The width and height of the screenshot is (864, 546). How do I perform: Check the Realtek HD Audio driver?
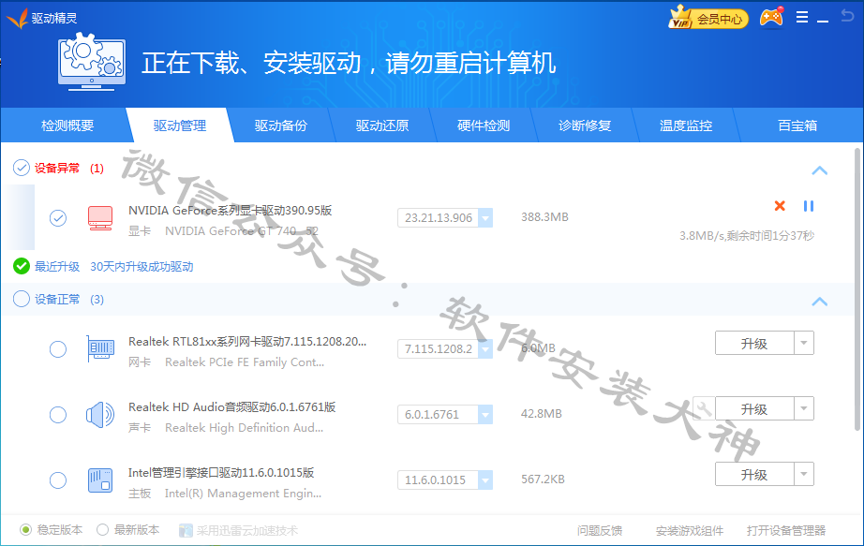coord(58,415)
